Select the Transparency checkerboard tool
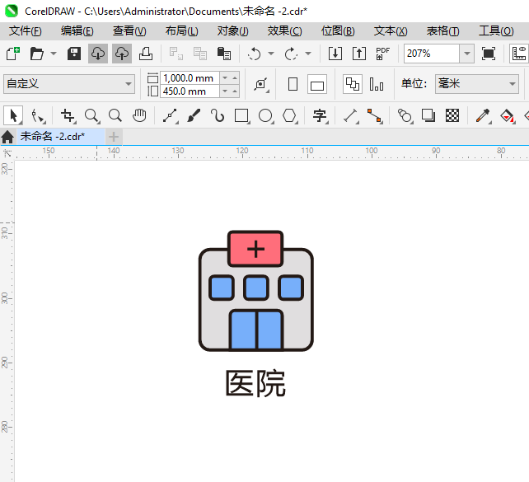This screenshot has height=482, width=529. pyautogui.click(x=452, y=115)
